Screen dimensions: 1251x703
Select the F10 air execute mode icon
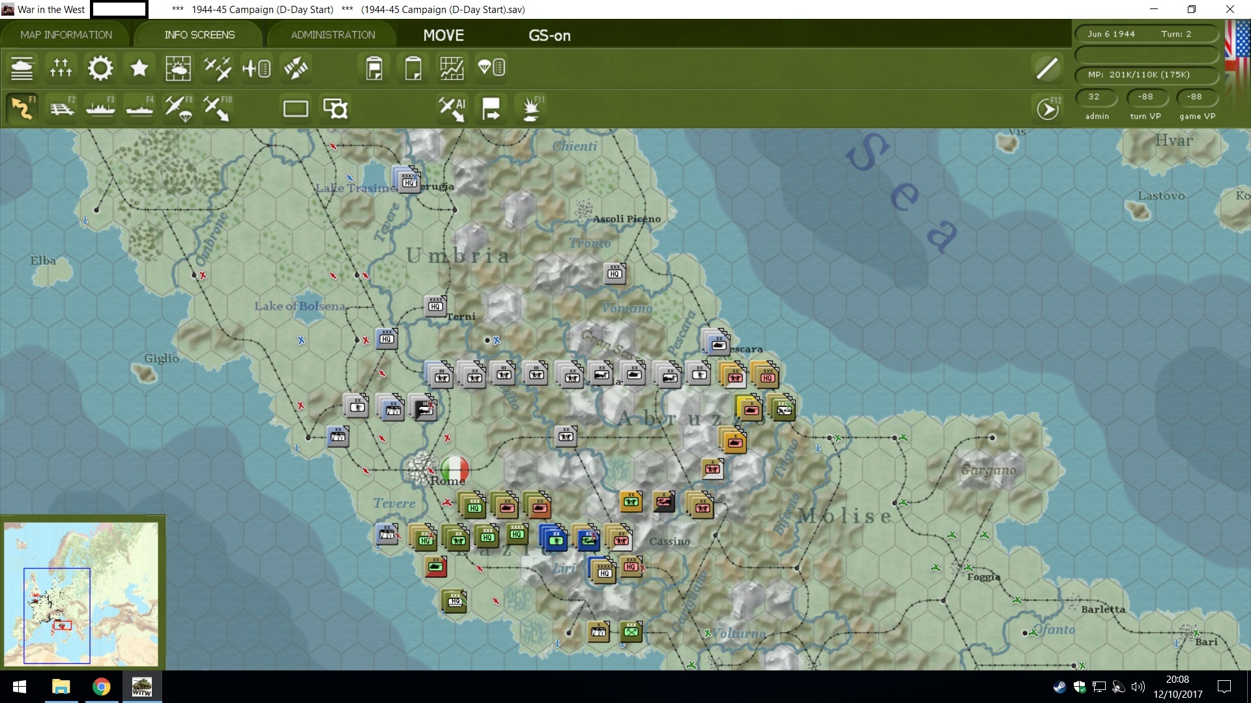[x=217, y=108]
